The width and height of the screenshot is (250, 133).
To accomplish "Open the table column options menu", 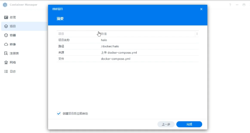I will [197, 34].
